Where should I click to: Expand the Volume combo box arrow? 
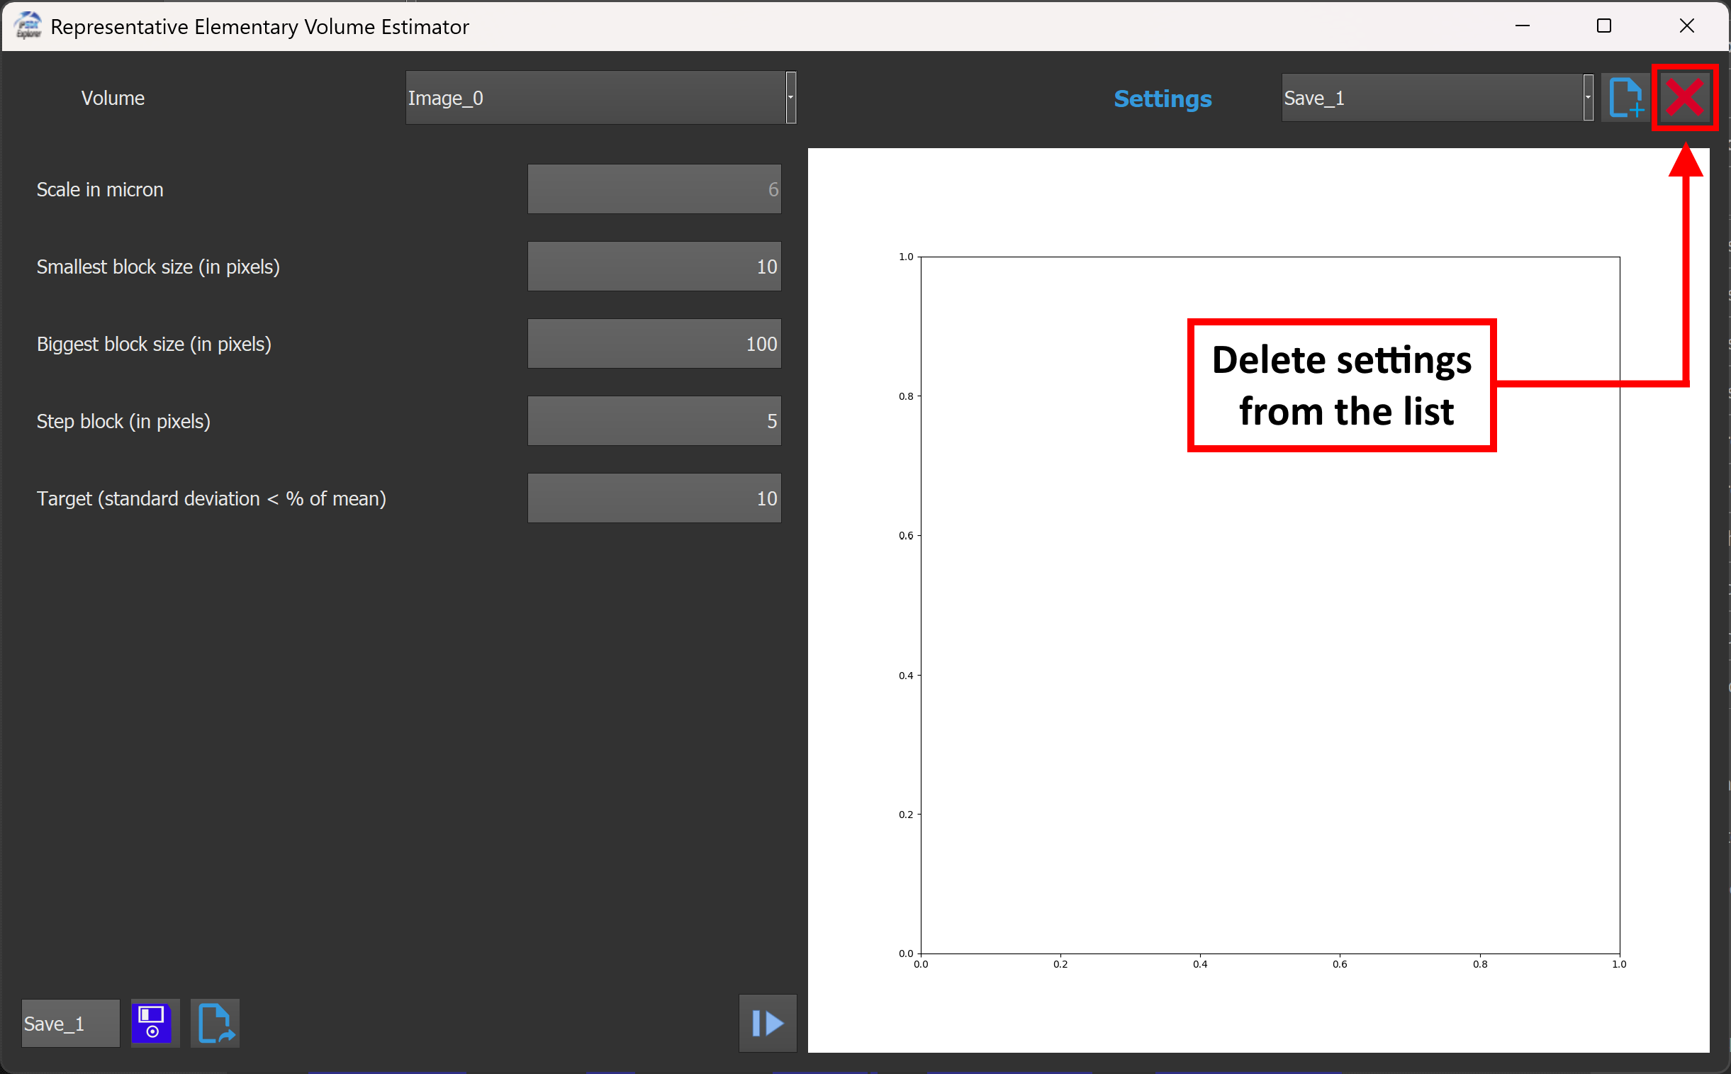[790, 97]
